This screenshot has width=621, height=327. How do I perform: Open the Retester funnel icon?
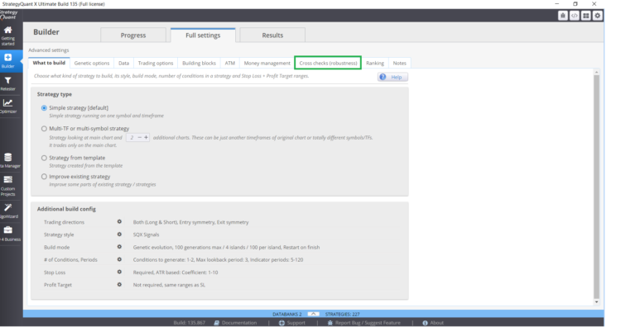tap(8, 83)
